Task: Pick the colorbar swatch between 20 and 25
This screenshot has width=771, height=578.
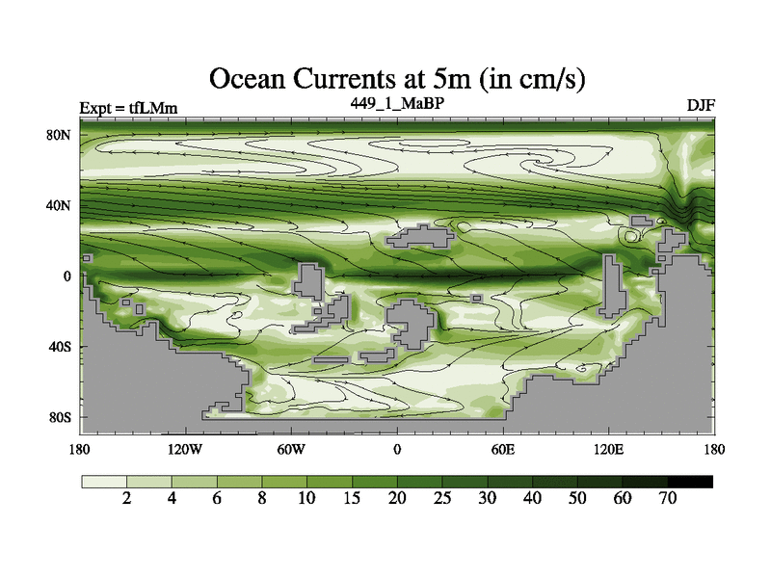Action: click(x=420, y=481)
